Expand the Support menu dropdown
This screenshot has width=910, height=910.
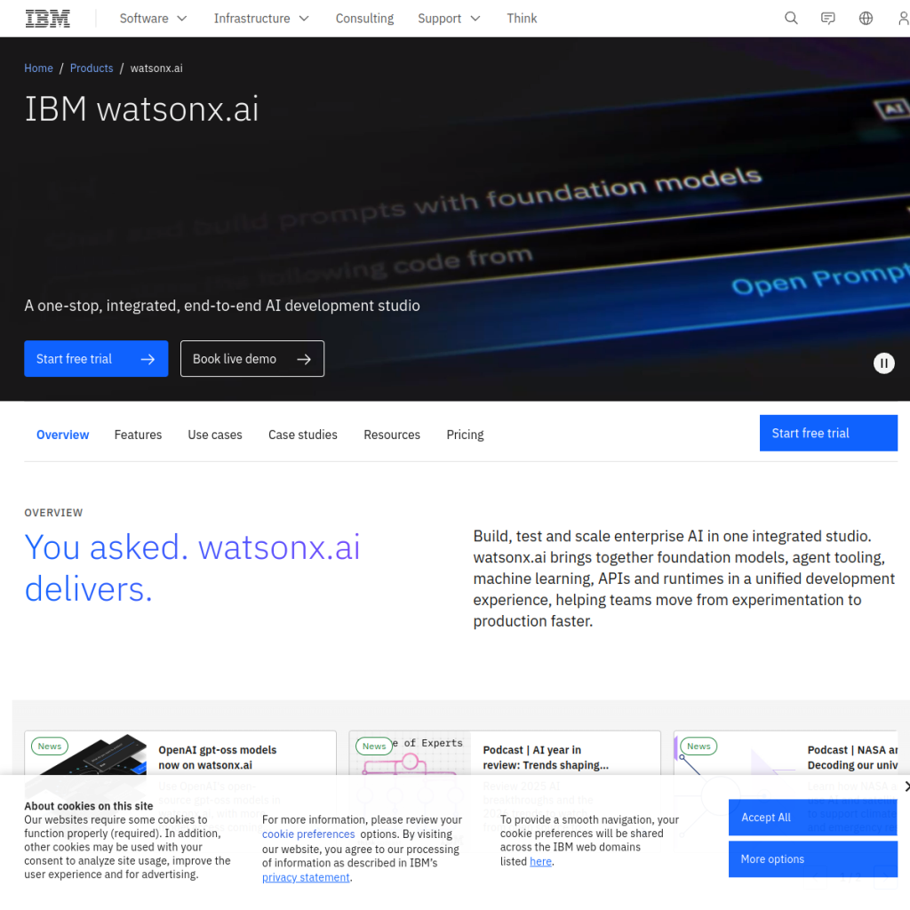(449, 19)
